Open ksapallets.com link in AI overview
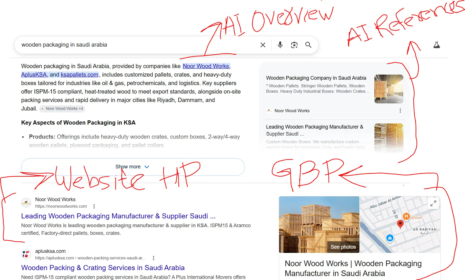Screen dimensions: 465x280 click(x=80, y=75)
